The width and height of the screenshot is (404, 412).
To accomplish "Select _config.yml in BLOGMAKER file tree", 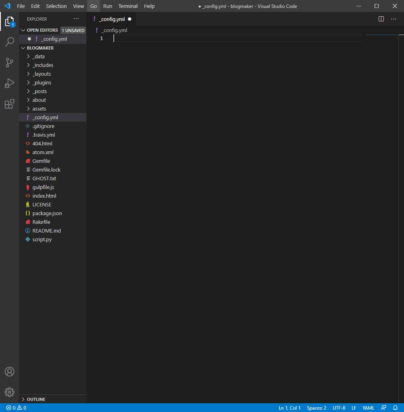I will pyautogui.click(x=53, y=117).
